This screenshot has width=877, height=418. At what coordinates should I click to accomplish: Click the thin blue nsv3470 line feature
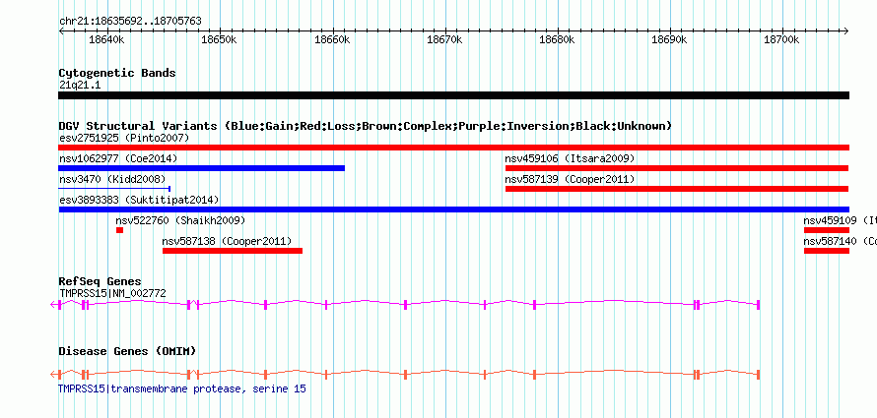pos(114,189)
